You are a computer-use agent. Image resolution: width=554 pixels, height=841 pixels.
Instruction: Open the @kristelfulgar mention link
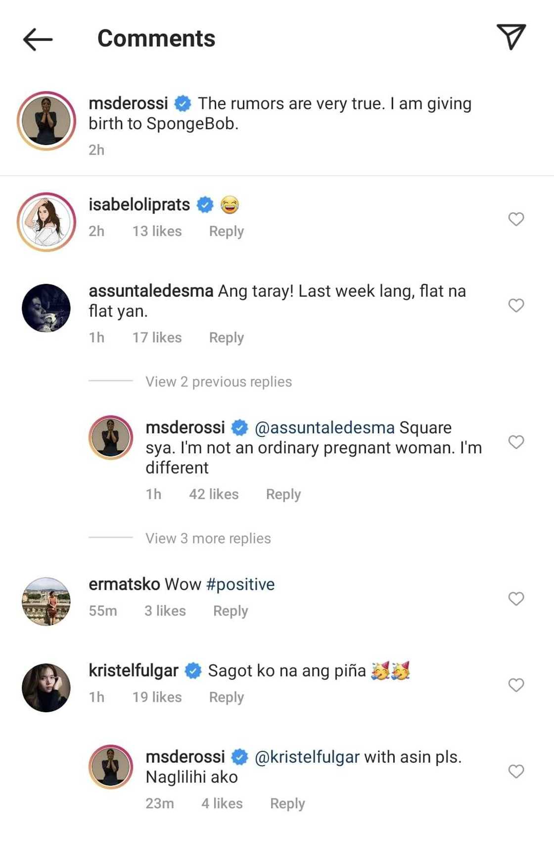pos(307,757)
